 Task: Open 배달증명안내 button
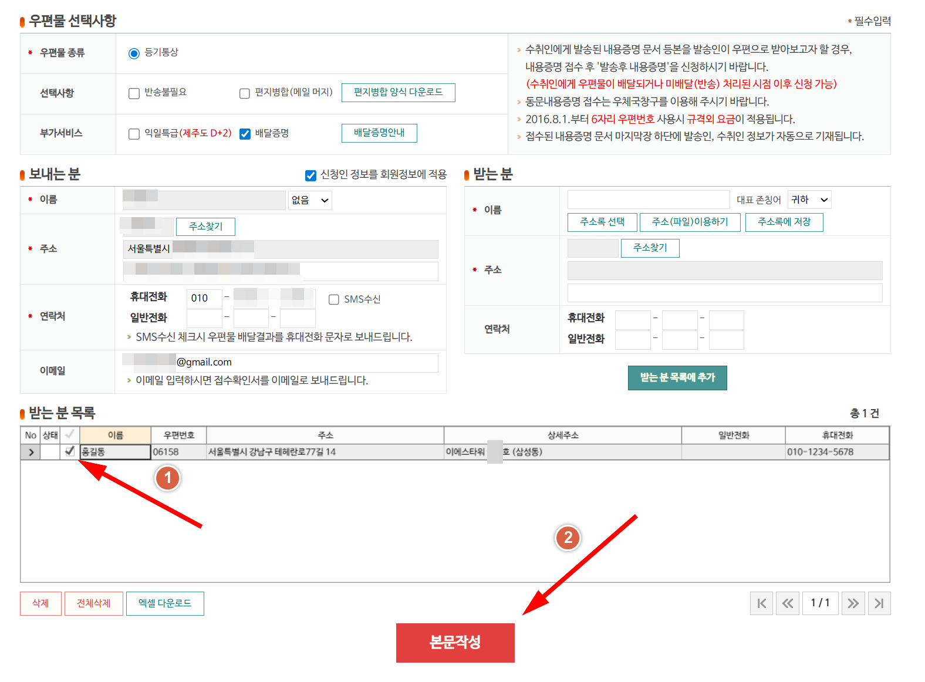(x=379, y=133)
